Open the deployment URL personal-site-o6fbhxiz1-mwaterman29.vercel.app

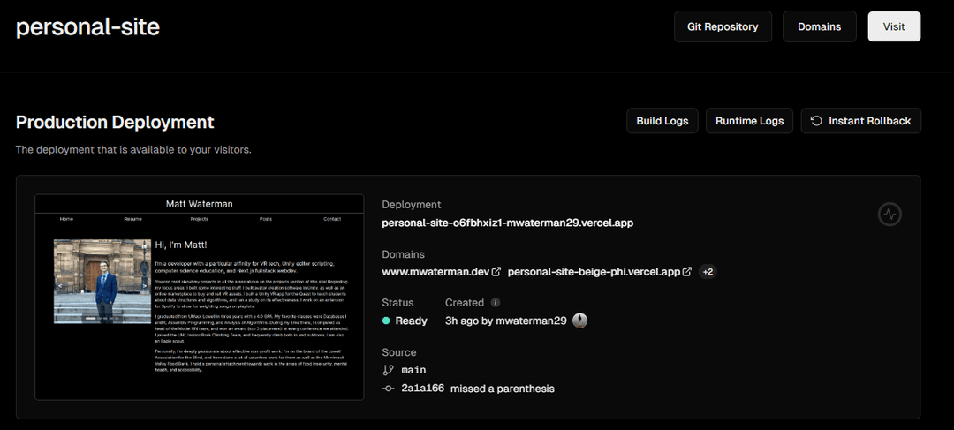pos(507,223)
